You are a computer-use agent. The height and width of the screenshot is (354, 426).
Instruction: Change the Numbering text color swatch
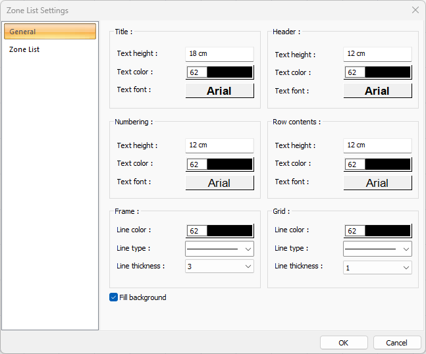click(219, 164)
